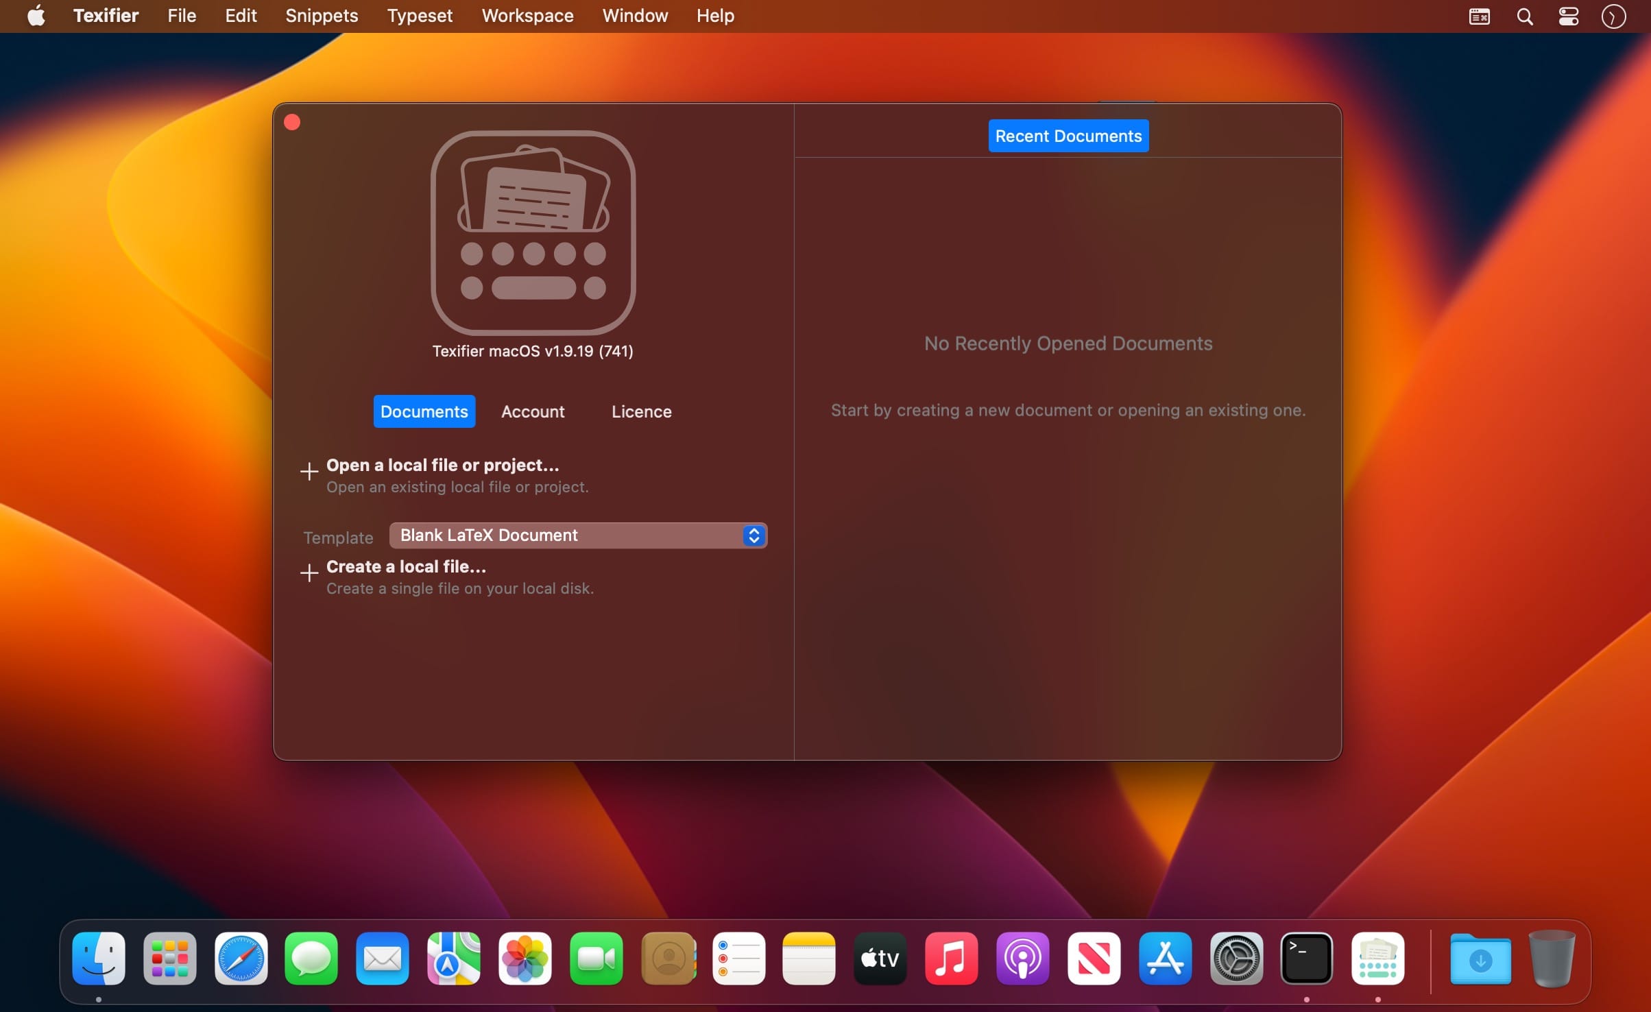Click the 'Open an existing local file or project.' subtitle

(x=457, y=487)
